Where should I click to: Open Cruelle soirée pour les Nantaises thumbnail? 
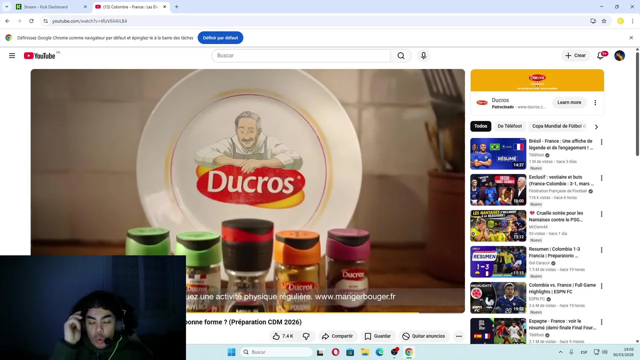coord(498,226)
